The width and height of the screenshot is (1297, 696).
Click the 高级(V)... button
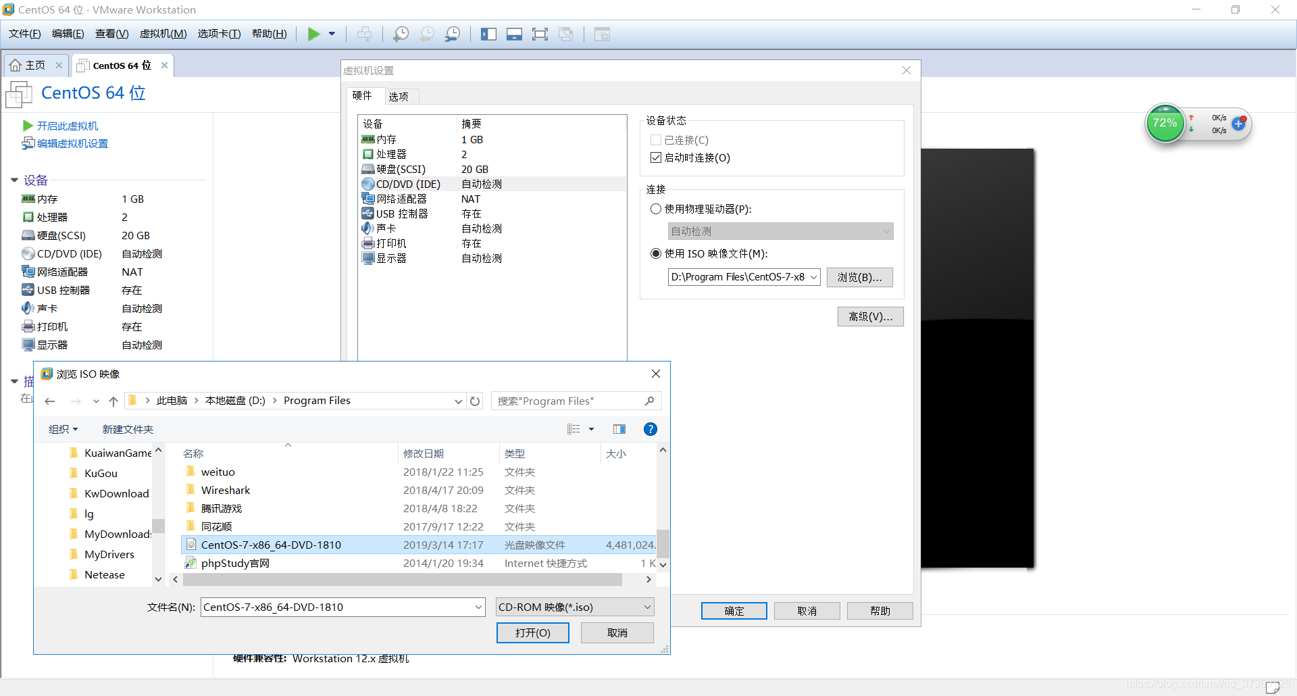pyautogui.click(x=870, y=316)
